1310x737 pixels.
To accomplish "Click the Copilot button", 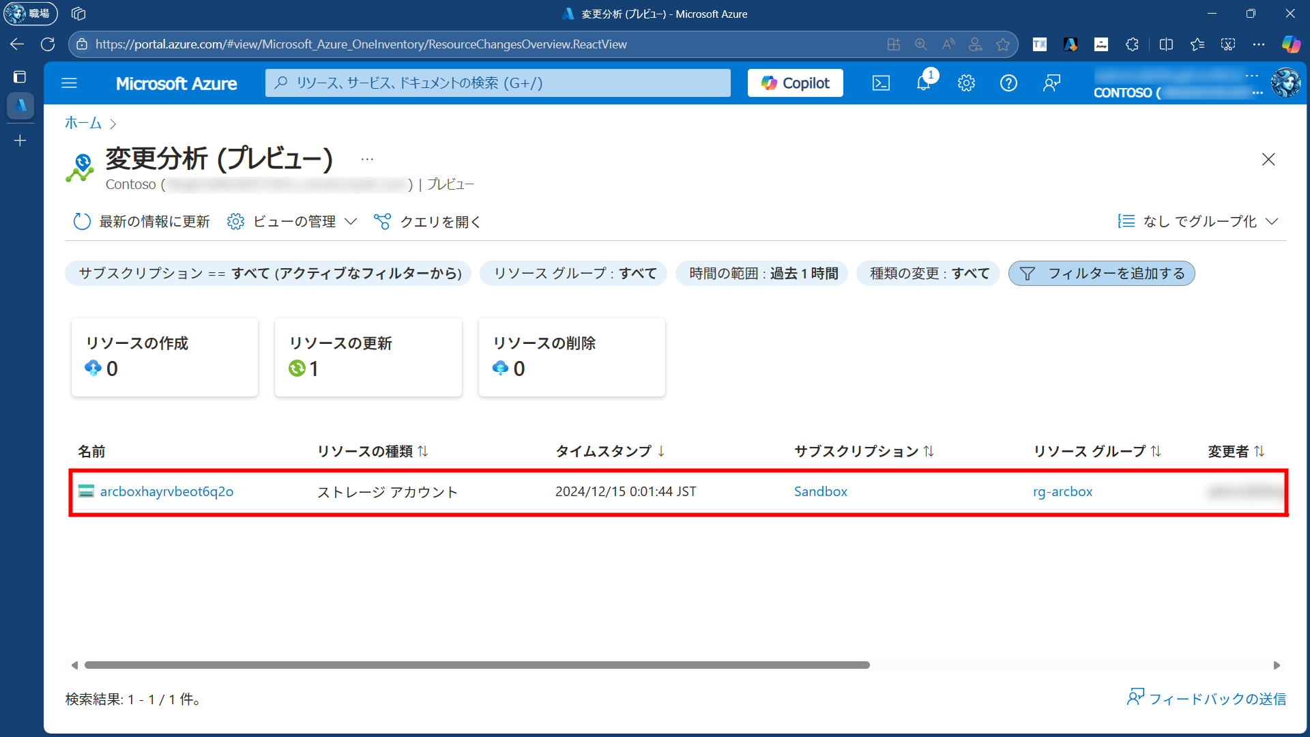I will point(795,83).
